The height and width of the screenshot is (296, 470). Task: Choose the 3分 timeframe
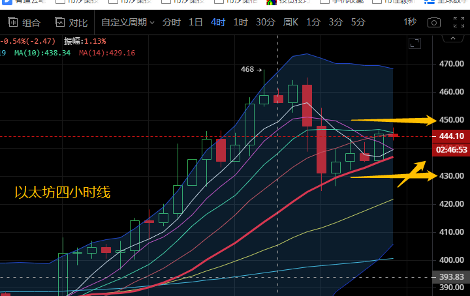coord(336,23)
